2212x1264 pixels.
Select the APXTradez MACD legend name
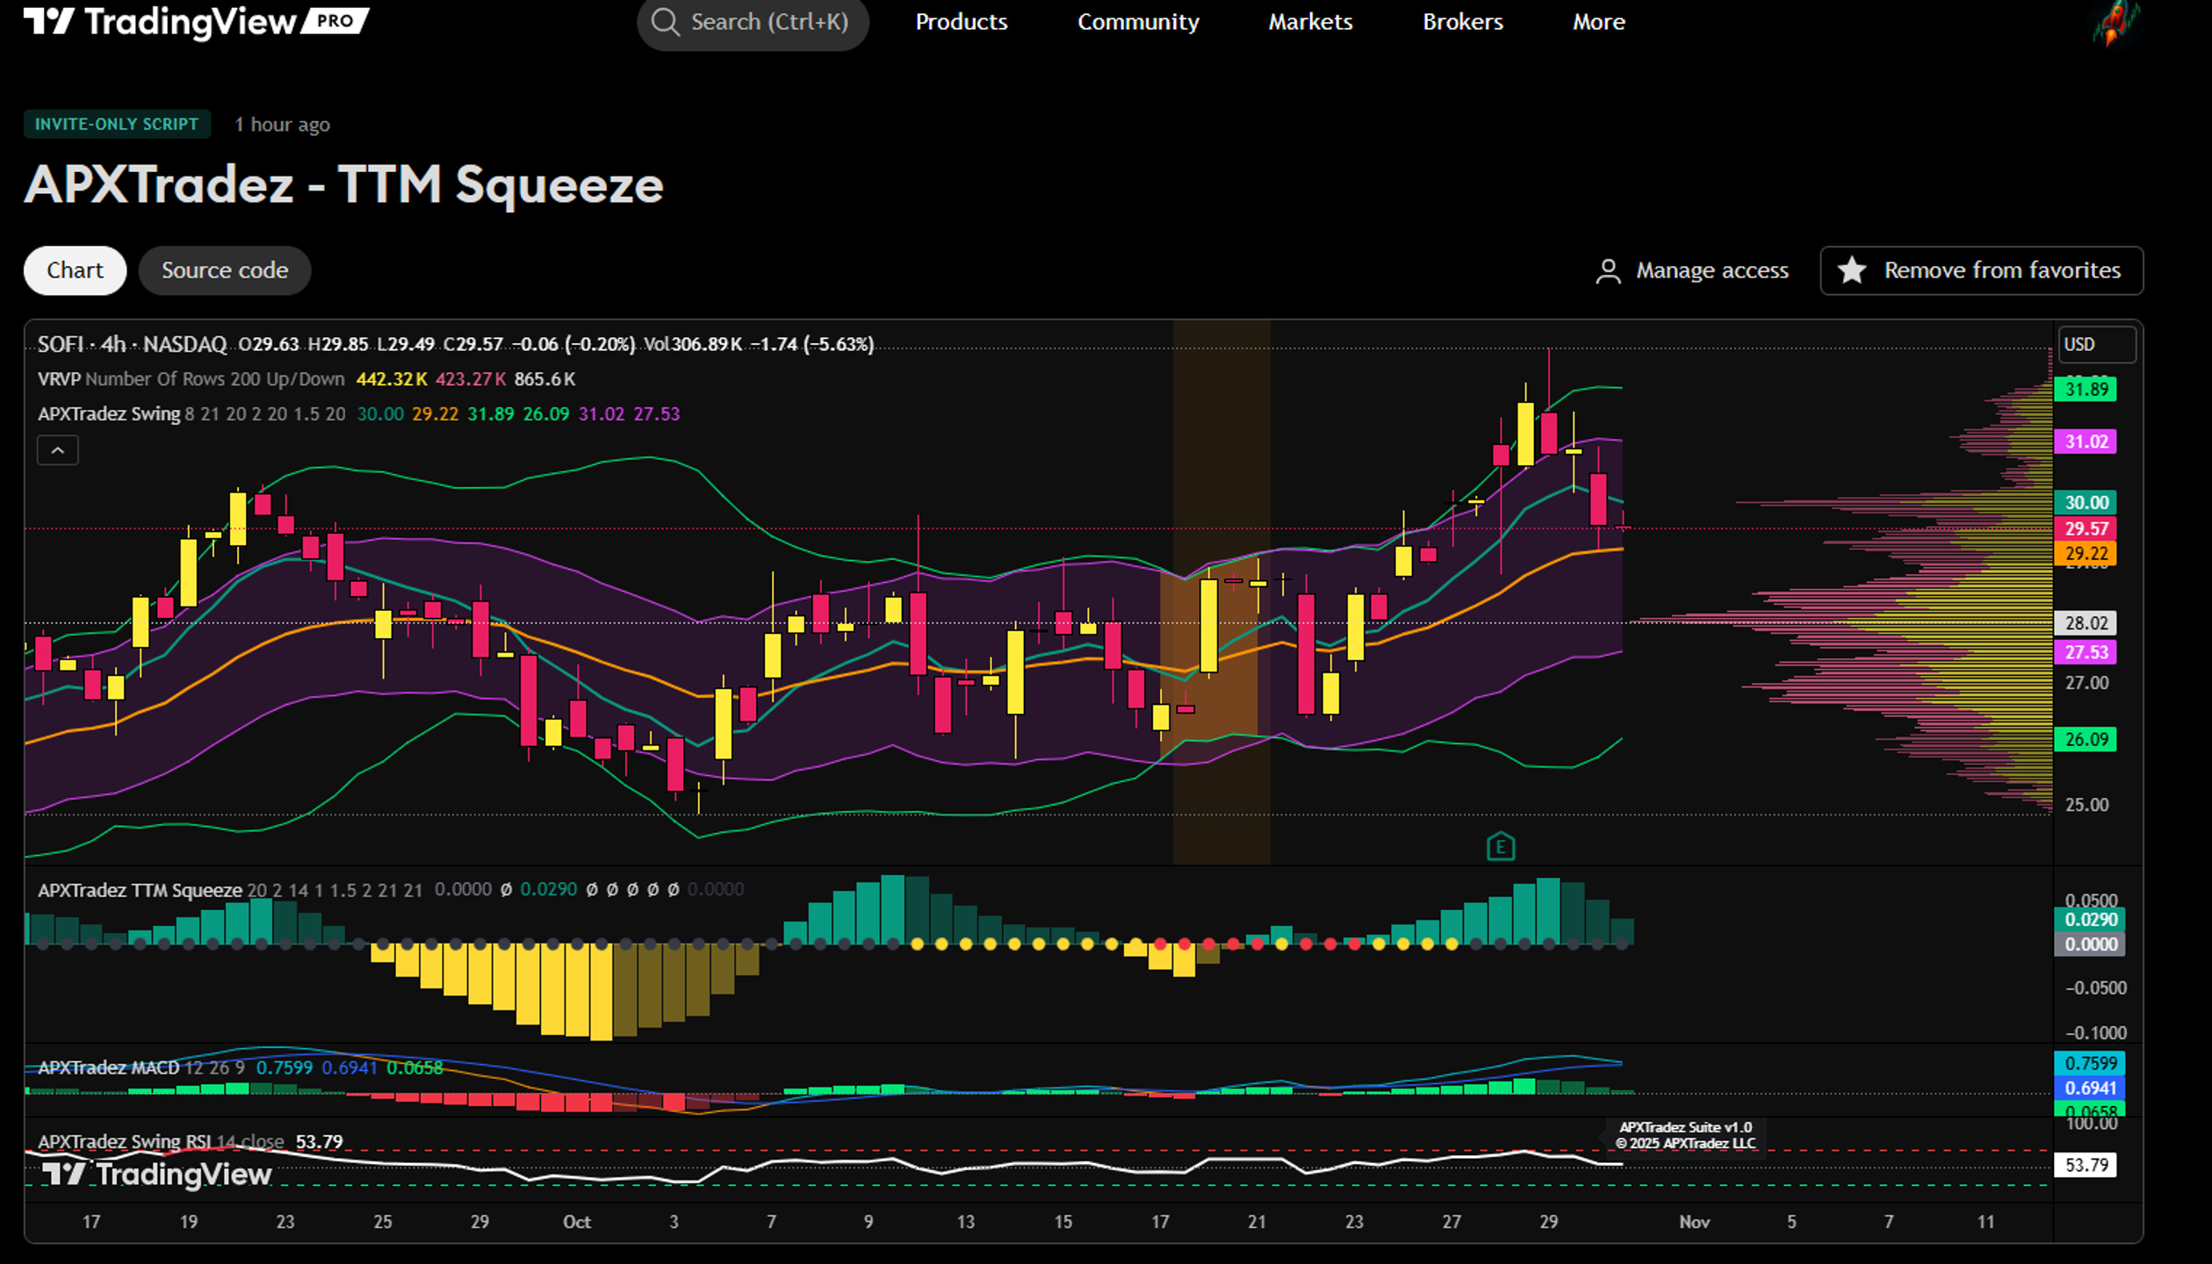[108, 1067]
